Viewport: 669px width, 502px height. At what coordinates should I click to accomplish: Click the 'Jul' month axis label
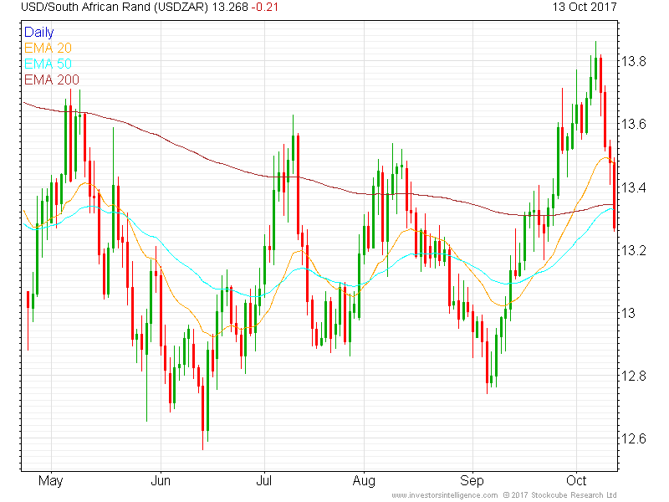pos(264,481)
